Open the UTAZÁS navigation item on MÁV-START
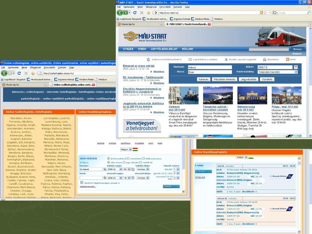Screen dimensions: 312x234 (x=128, y=49)
